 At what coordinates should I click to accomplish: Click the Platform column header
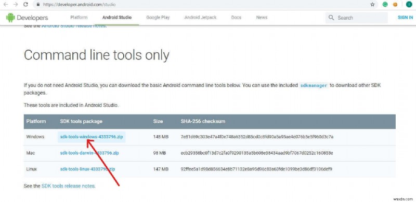[x=36, y=121]
